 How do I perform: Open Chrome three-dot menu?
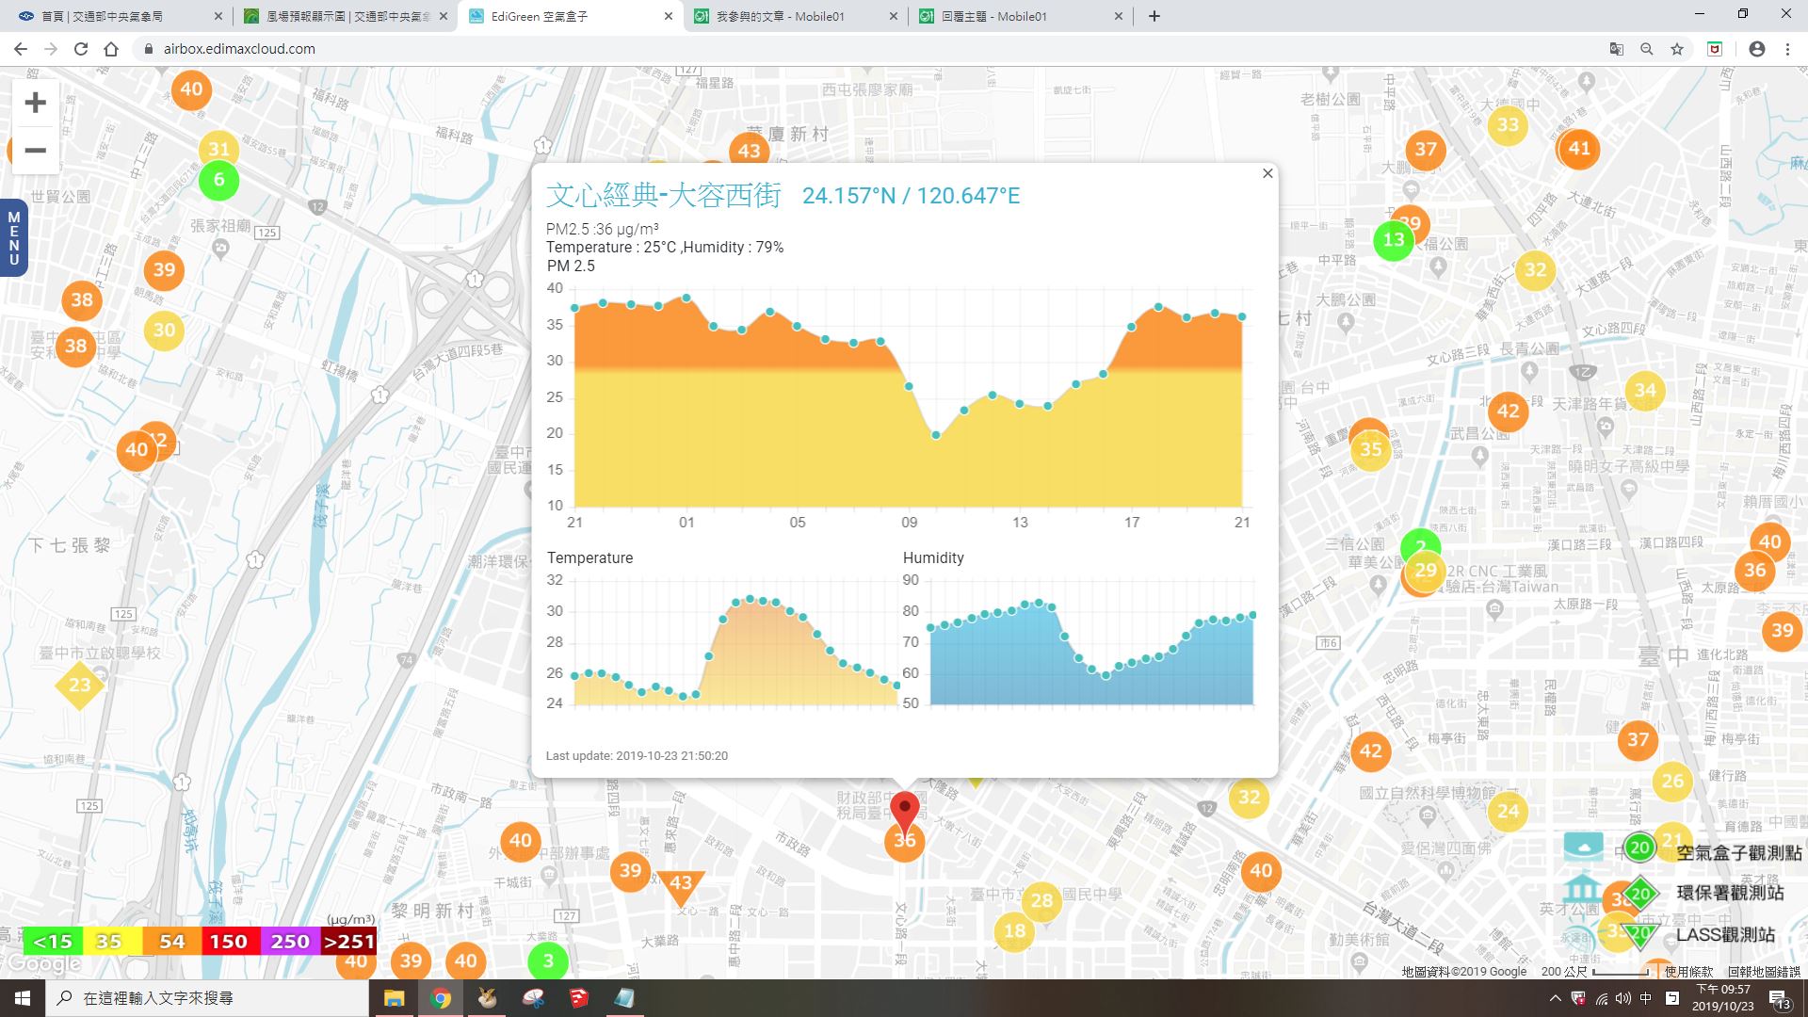[x=1787, y=49]
